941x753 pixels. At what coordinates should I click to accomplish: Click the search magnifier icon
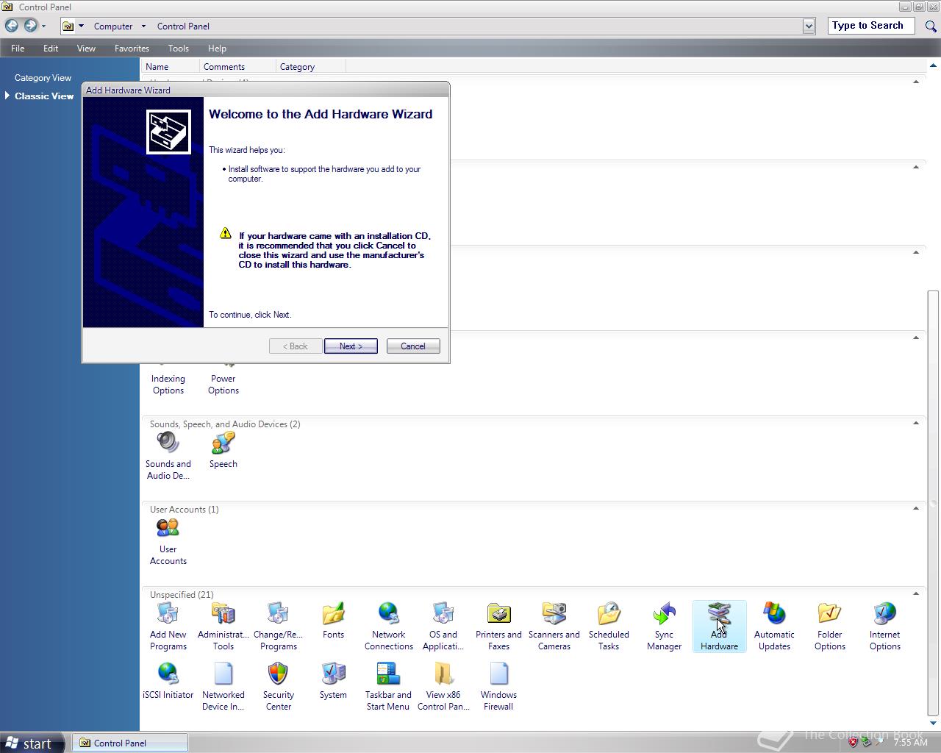click(x=931, y=26)
